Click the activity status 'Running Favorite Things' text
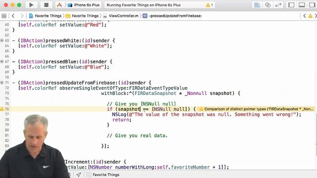 point(144,5)
